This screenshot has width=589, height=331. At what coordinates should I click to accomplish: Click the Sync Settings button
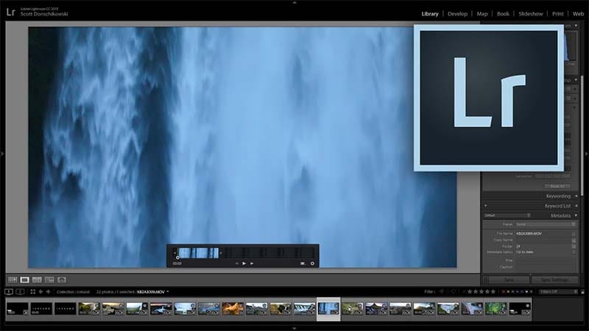click(x=555, y=280)
